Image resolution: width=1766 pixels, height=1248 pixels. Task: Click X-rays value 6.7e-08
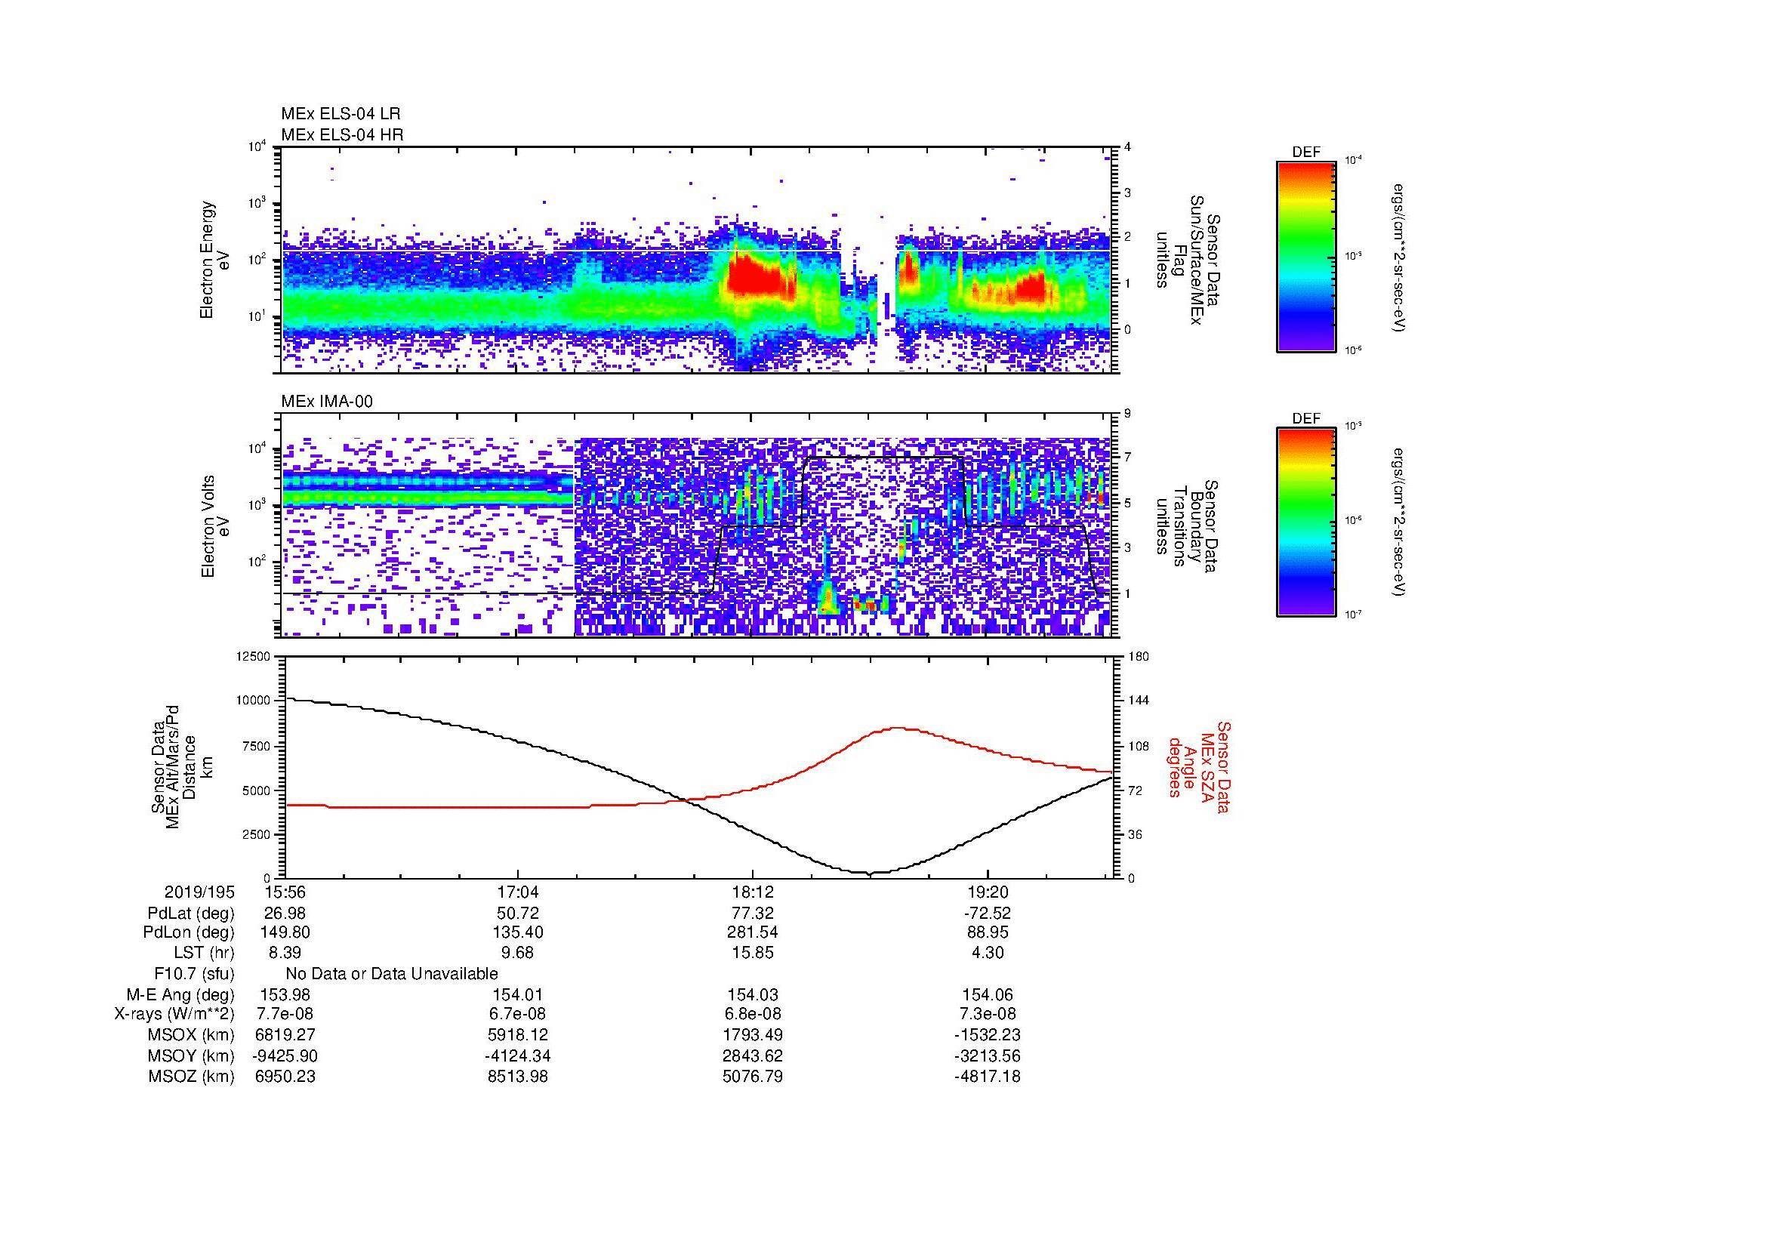(519, 1015)
